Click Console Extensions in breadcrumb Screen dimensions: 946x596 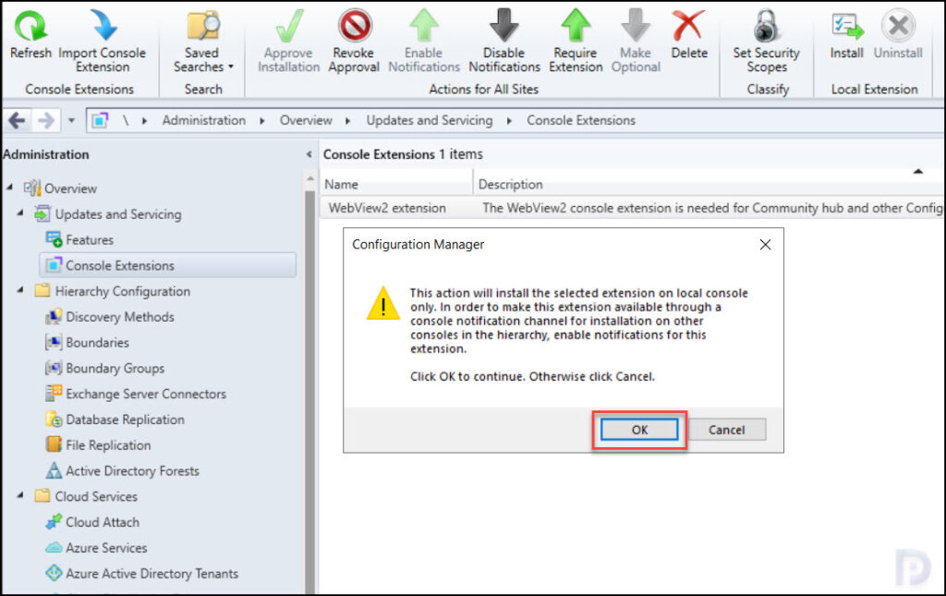point(581,121)
